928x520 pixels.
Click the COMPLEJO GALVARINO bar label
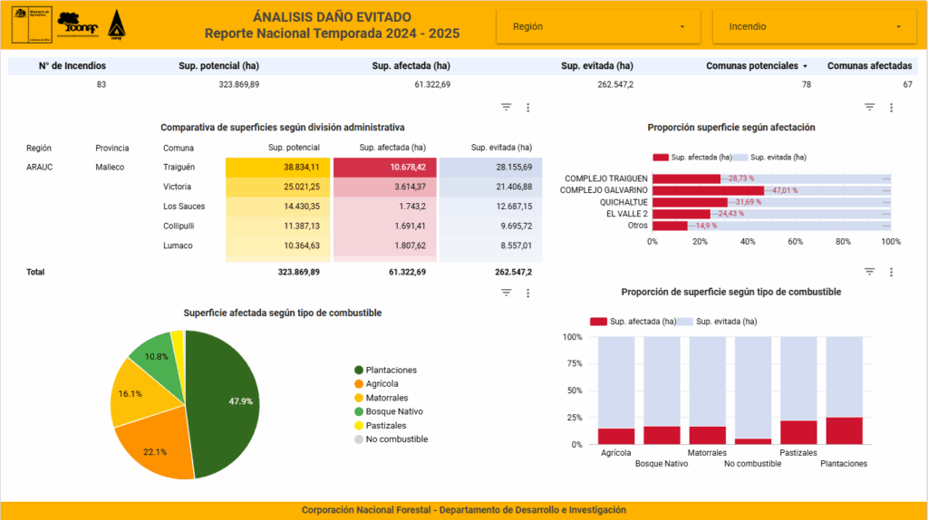tap(605, 190)
